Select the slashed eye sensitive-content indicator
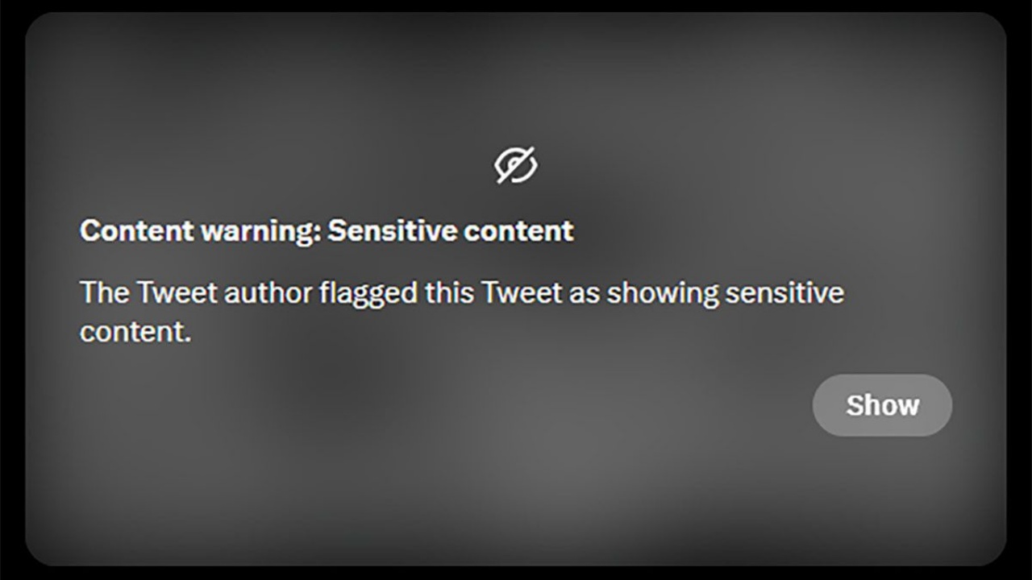1032x580 pixels. [x=516, y=165]
